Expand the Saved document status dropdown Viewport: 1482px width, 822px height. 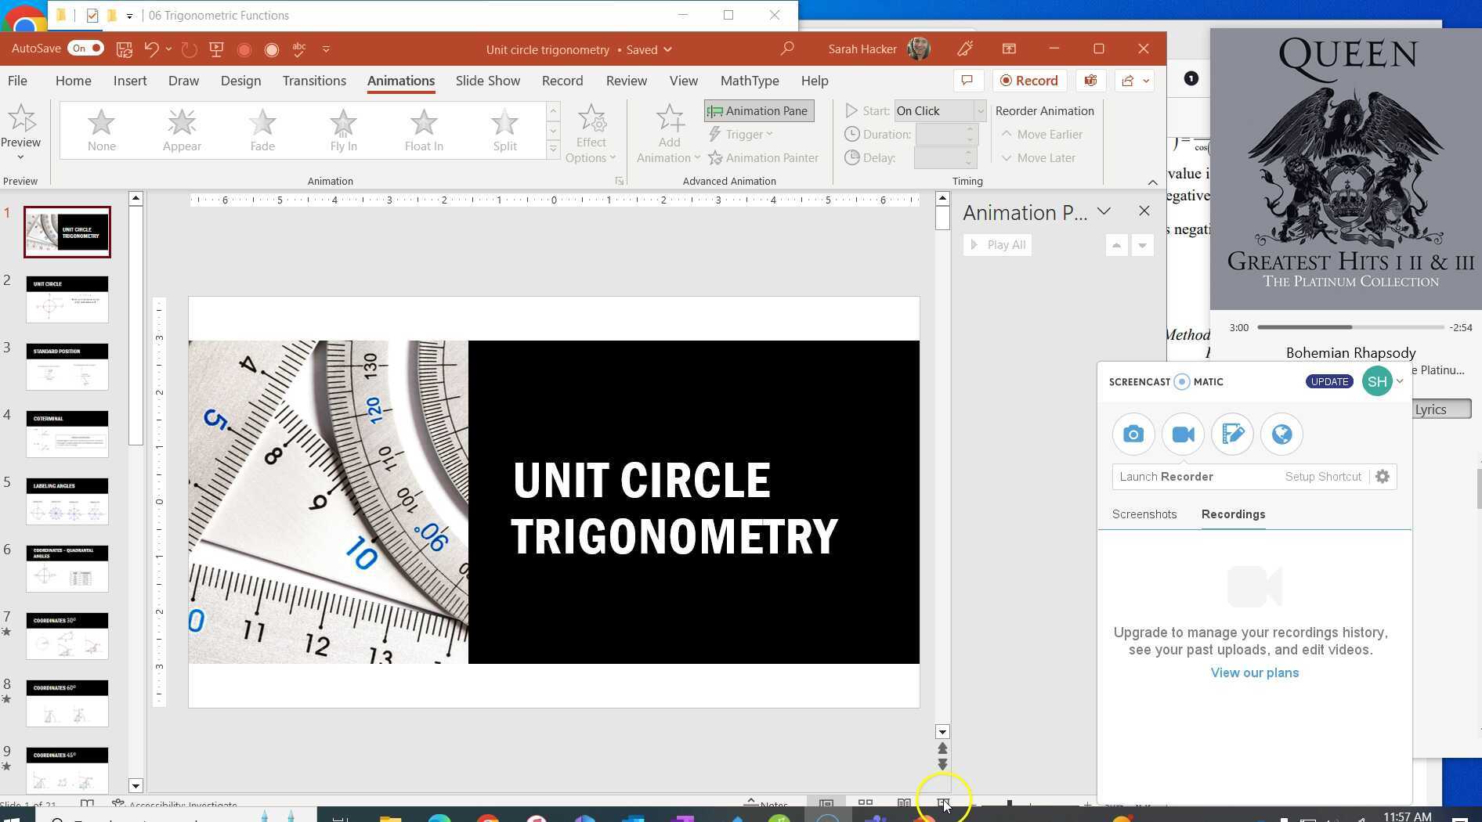[x=669, y=49]
